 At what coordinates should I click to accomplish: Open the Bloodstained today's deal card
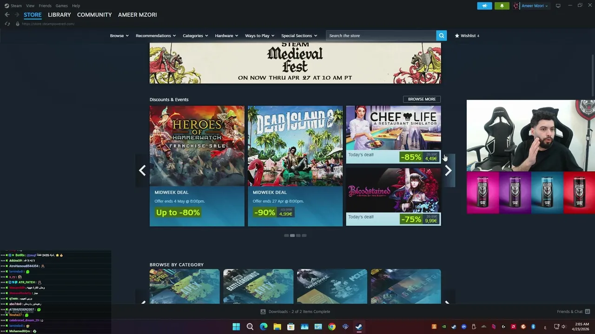(x=393, y=197)
